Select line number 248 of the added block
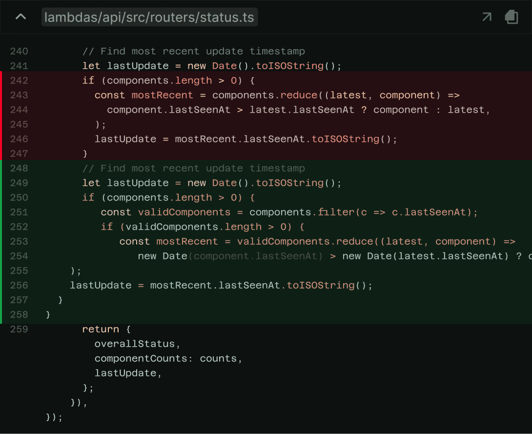Screen dimensions: 532x434 point(19,168)
